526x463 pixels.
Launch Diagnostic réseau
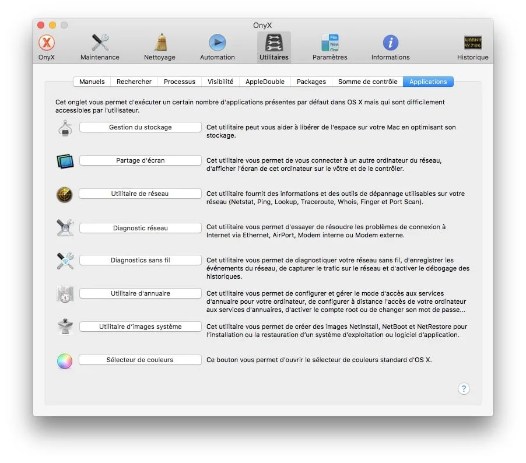coord(140,228)
